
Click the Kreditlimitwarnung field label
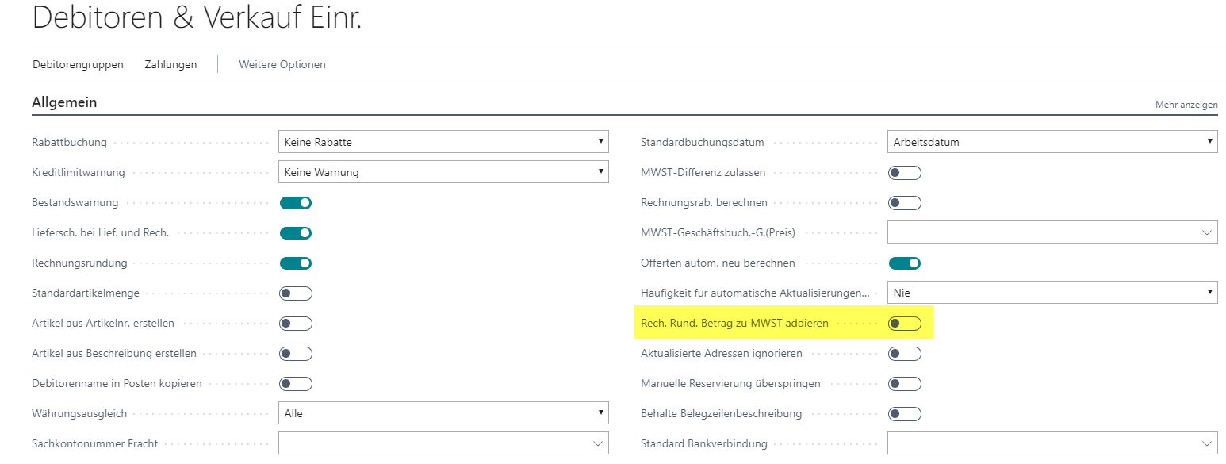click(79, 173)
